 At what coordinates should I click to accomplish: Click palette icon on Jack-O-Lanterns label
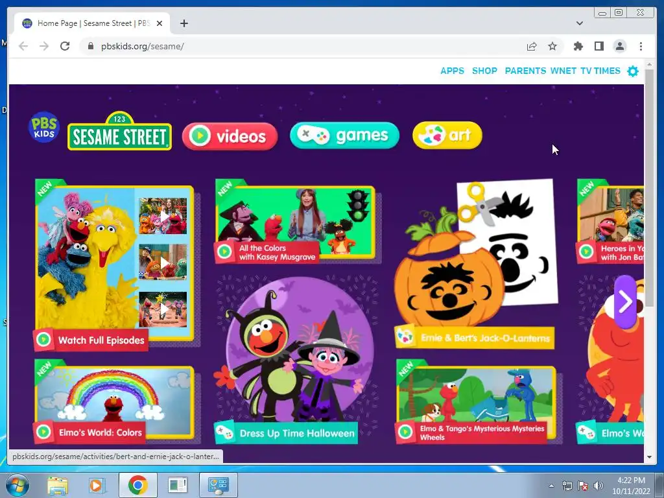(405, 337)
